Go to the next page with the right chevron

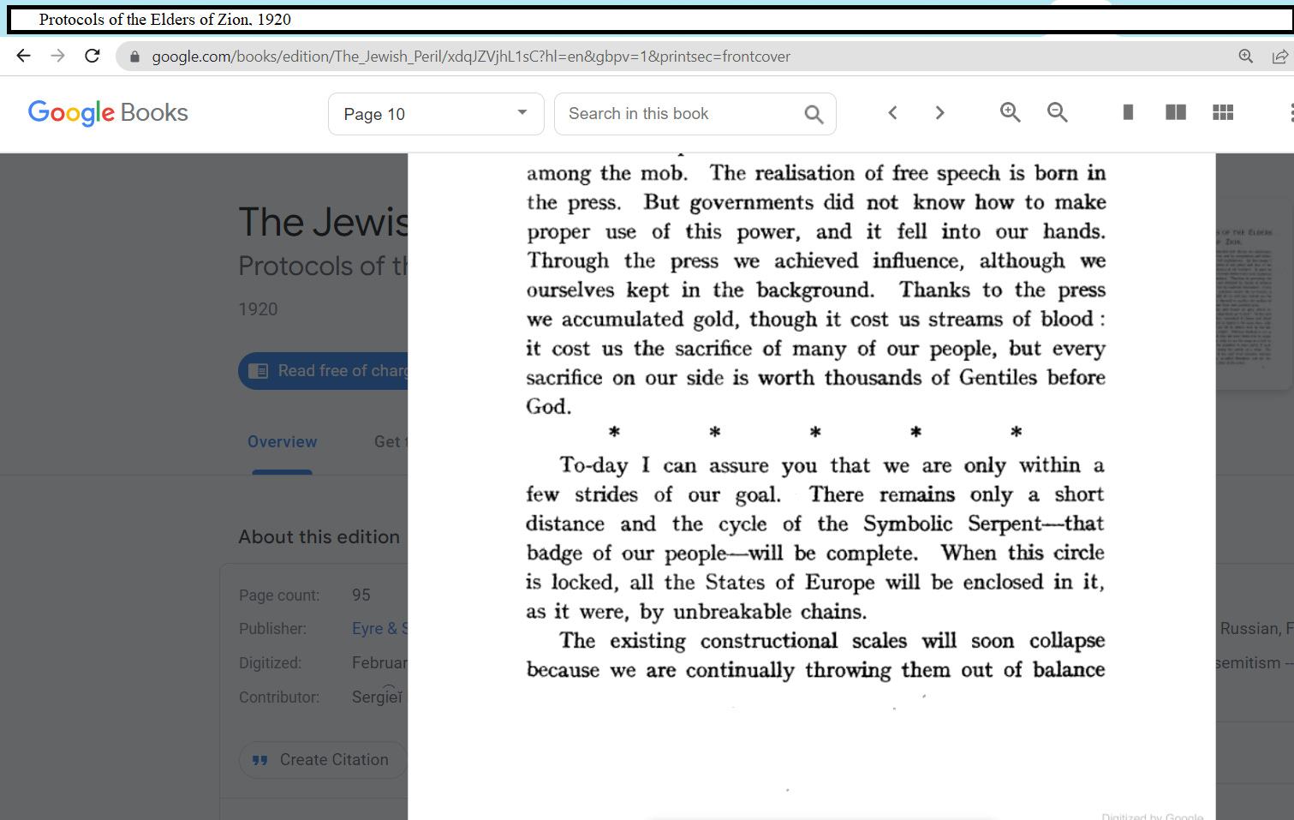point(939,112)
